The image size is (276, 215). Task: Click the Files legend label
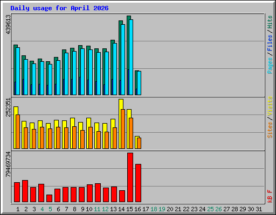coord(270,43)
